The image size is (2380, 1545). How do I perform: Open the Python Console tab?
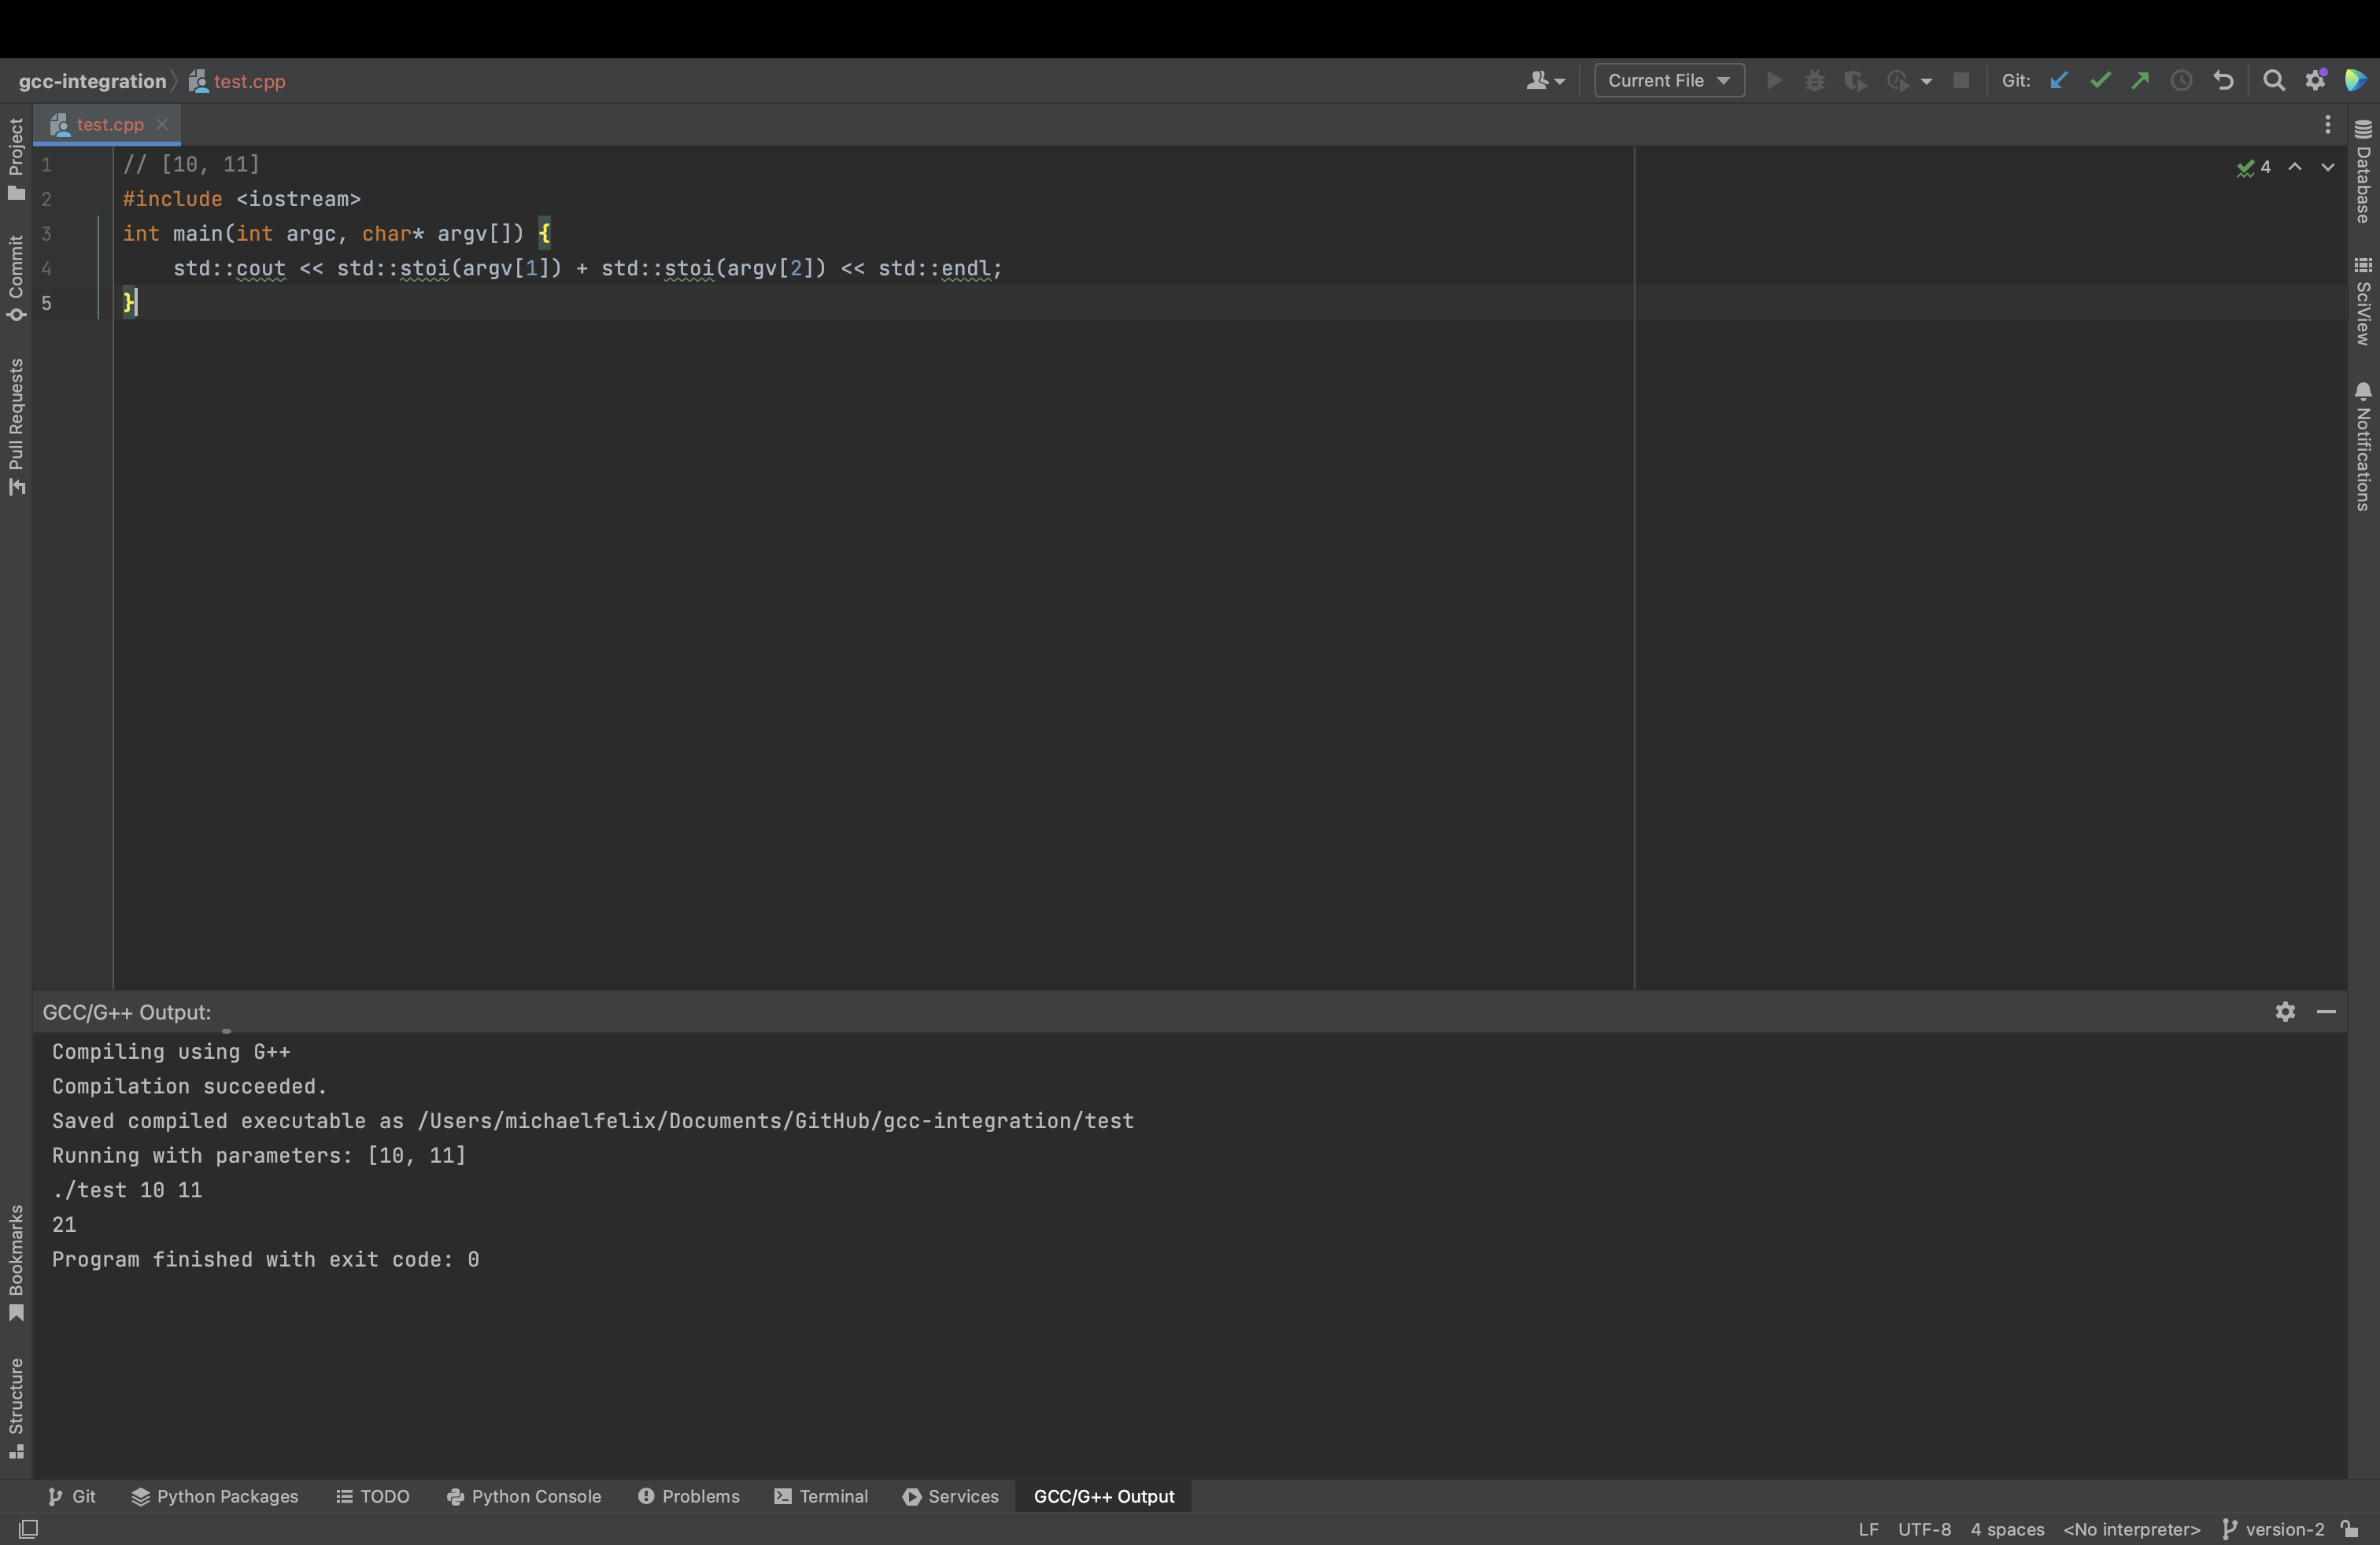524,1497
